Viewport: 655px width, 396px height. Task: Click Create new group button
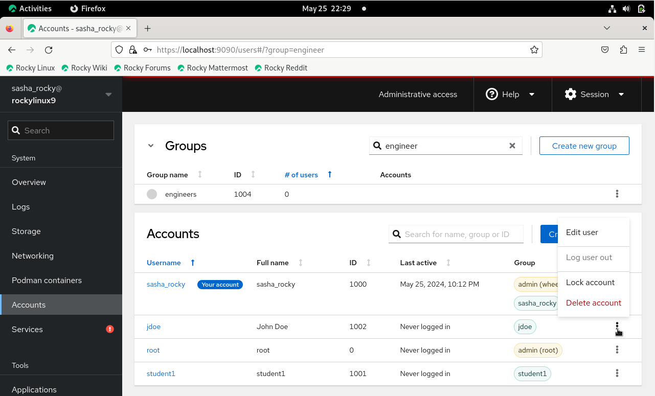pos(584,146)
